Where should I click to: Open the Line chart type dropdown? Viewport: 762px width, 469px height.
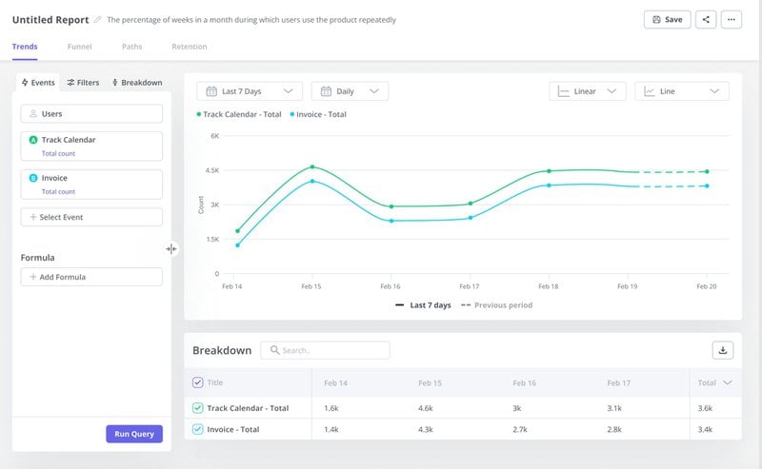(x=682, y=91)
